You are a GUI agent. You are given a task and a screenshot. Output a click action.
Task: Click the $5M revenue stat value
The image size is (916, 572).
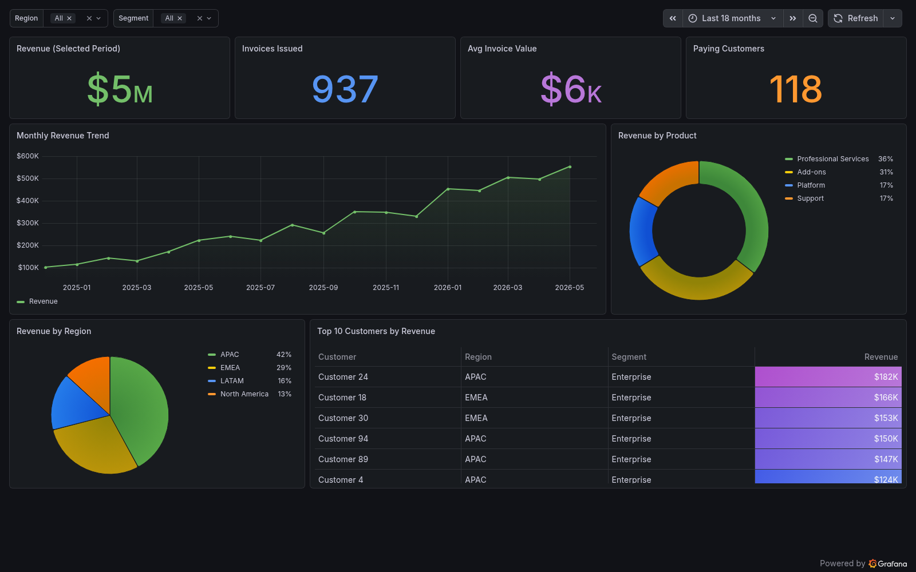click(120, 89)
